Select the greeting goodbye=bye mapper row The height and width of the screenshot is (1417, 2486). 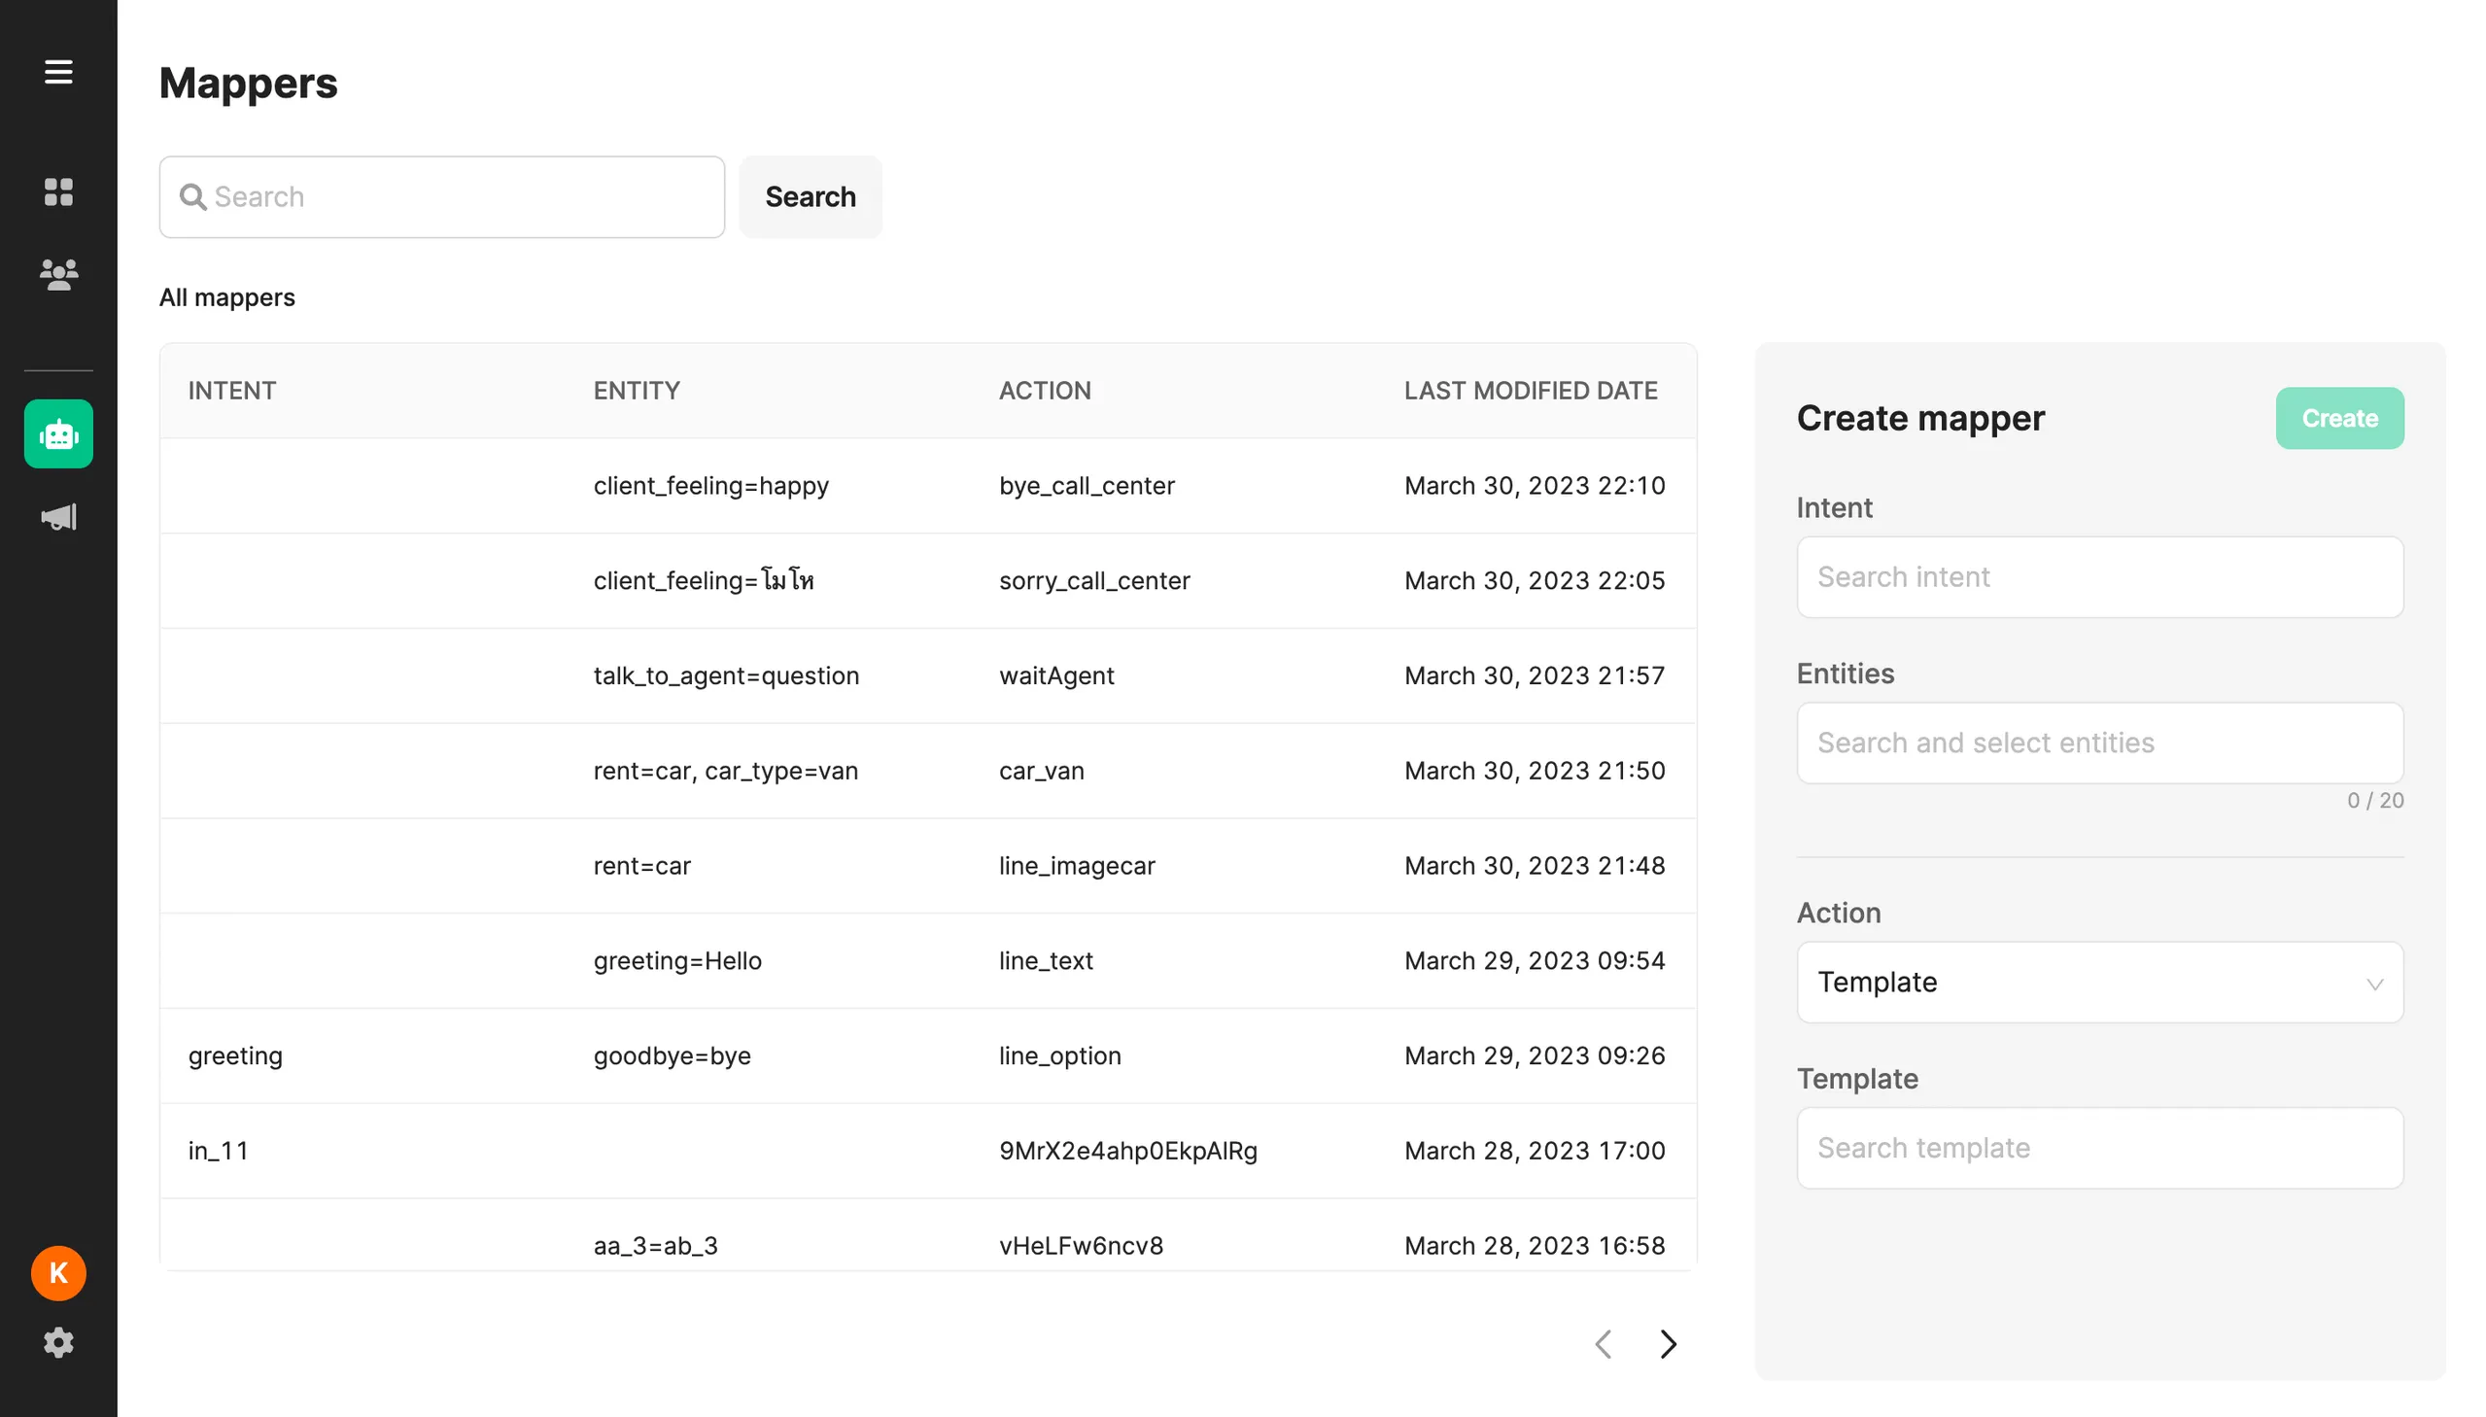pyautogui.click(x=928, y=1055)
